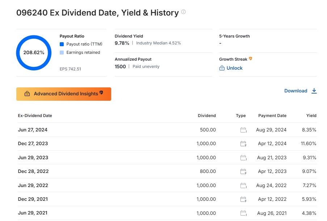Click the lock icon next to Unlock

222,68
